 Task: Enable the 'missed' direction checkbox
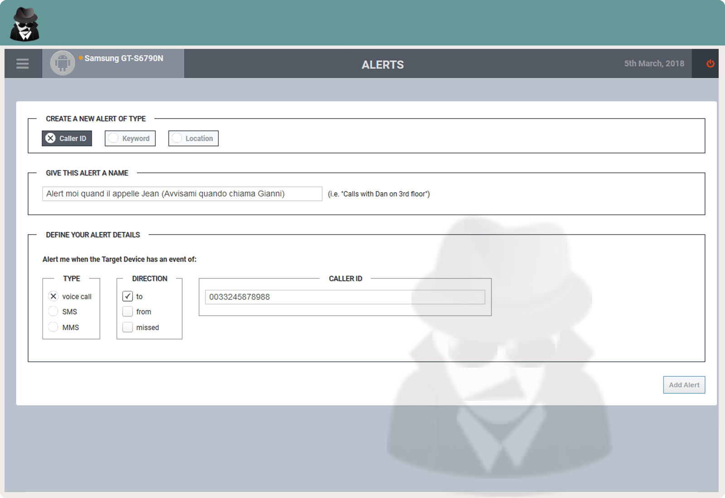point(128,327)
